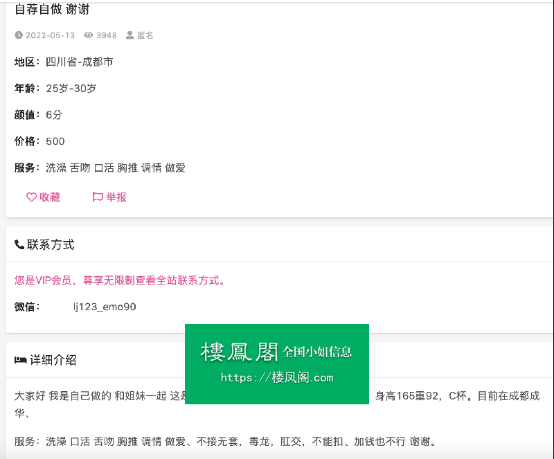Viewport: 554px width, 459px height.
Task: Click the post title 自荐自做 谢谢
Action: point(52,10)
